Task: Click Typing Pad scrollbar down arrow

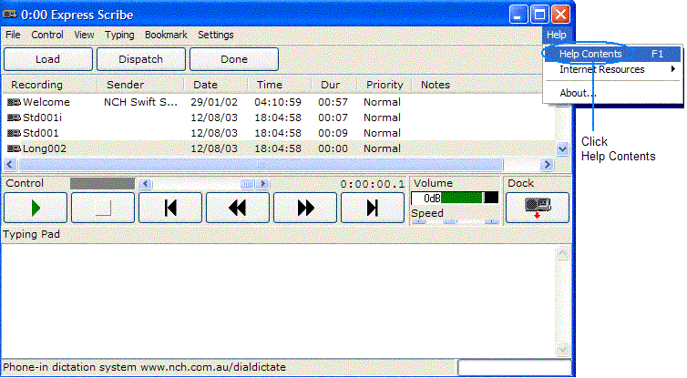Action: 562,349
